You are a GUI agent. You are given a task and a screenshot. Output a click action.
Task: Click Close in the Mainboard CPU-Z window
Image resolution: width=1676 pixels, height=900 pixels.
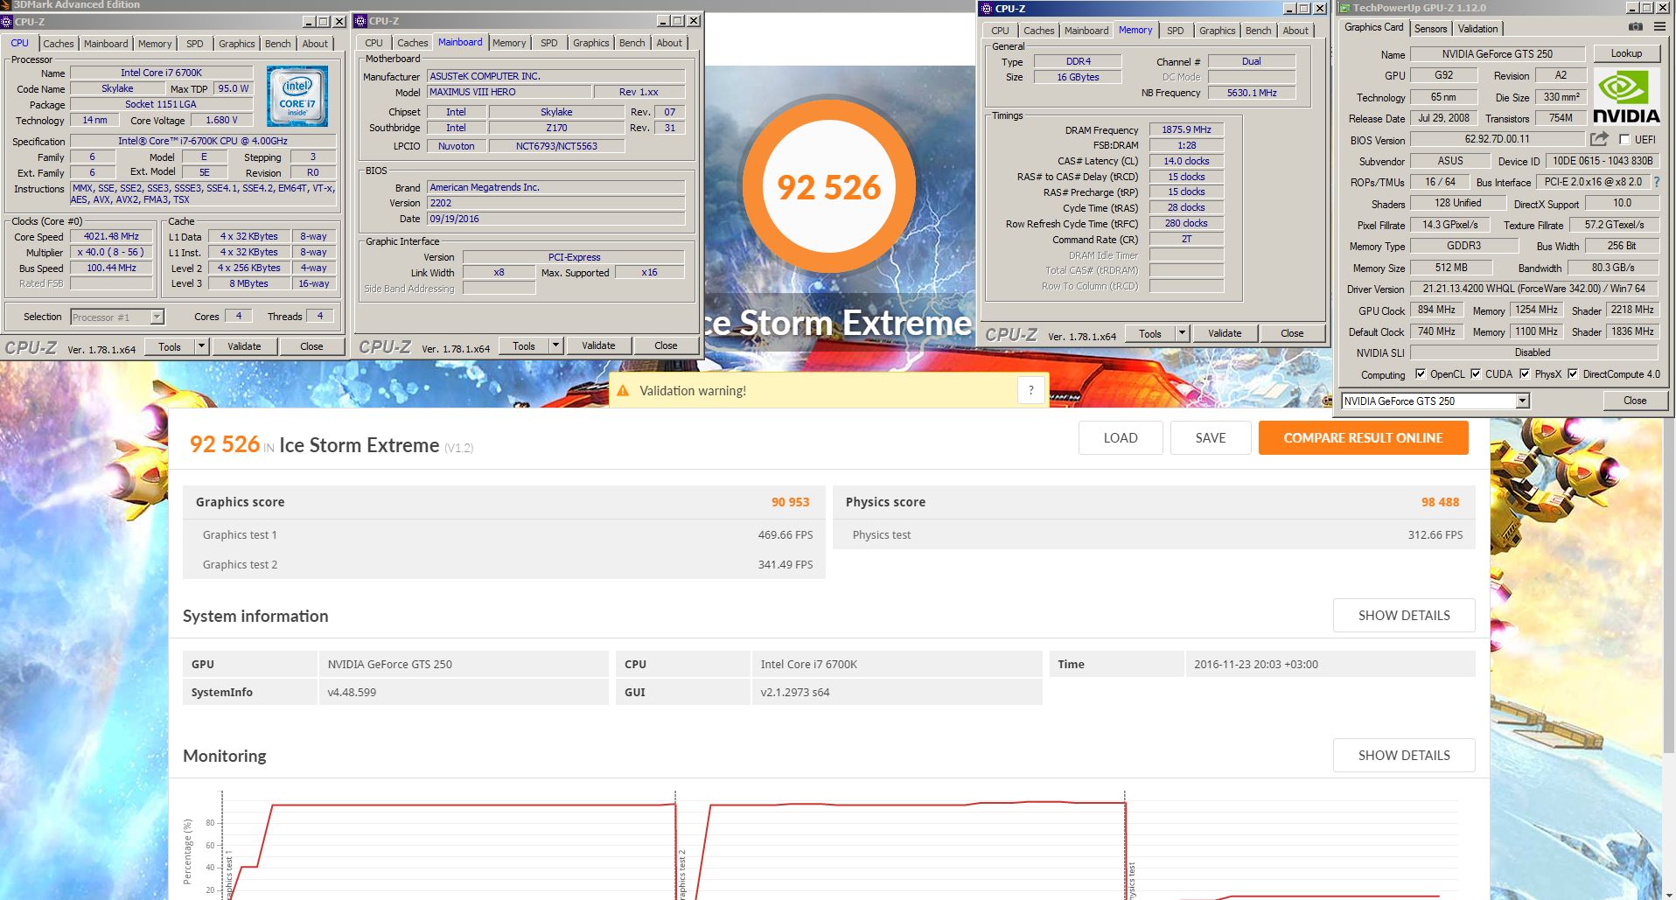point(666,345)
